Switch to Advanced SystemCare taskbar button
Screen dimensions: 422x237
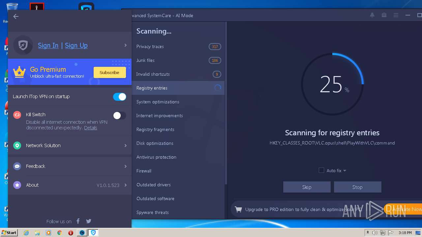pos(82,233)
